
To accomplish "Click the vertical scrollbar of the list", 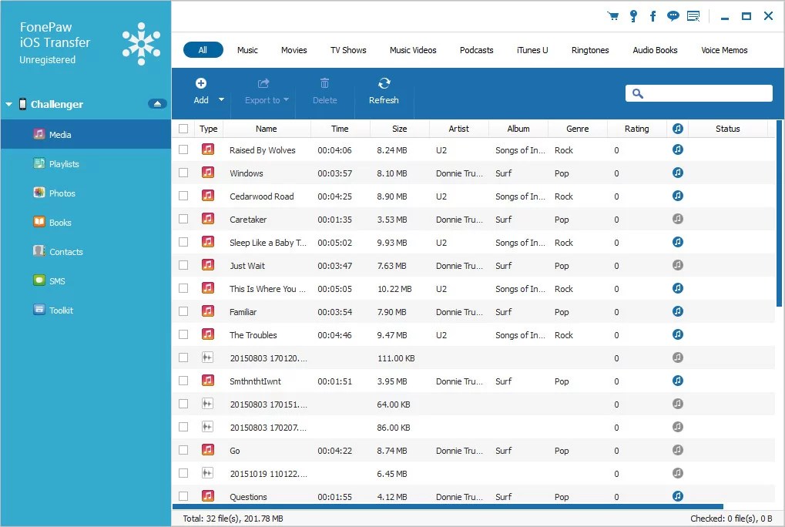I will [x=779, y=213].
